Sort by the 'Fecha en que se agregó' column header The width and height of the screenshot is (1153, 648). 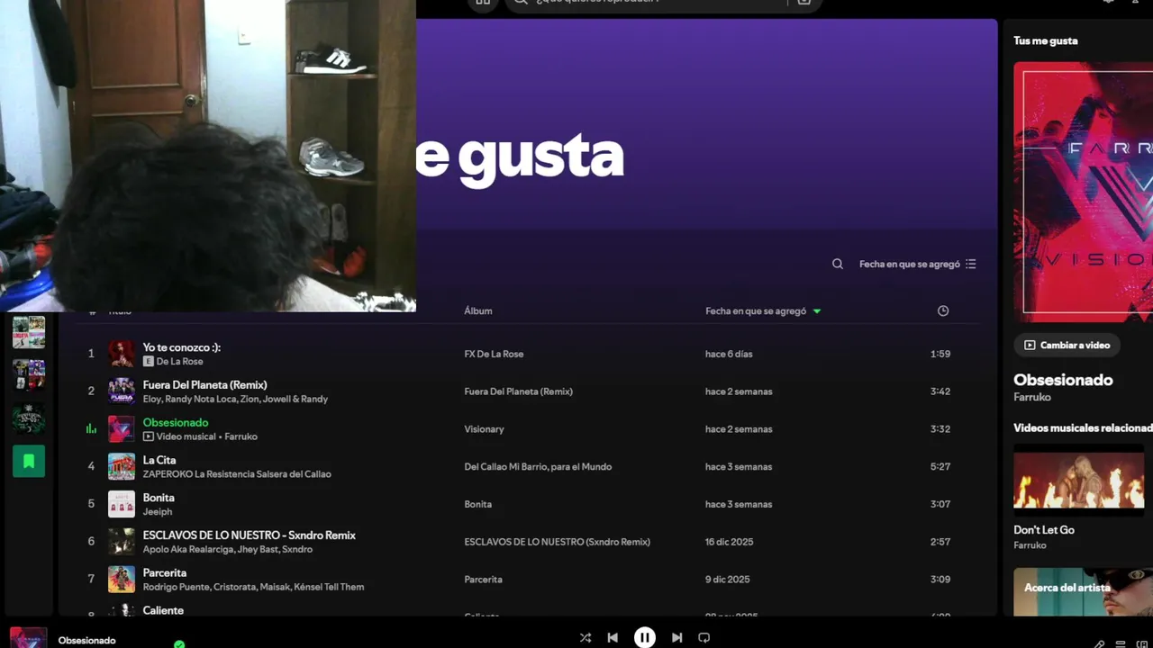point(763,310)
